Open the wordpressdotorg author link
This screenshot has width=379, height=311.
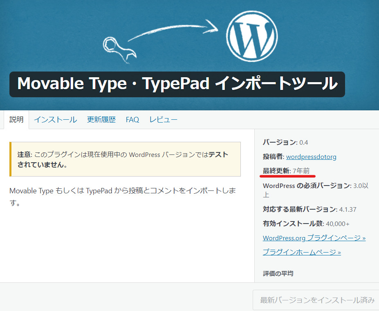point(311,157)
